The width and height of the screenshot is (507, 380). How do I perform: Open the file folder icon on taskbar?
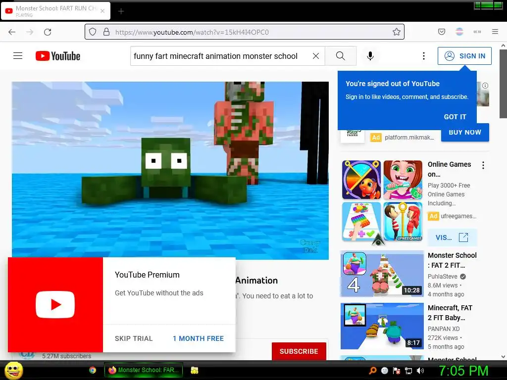click(194, 370)
